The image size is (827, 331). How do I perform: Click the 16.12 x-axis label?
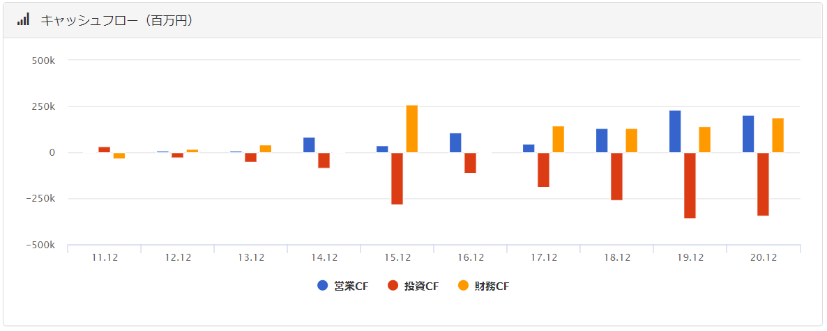(471, 258)
